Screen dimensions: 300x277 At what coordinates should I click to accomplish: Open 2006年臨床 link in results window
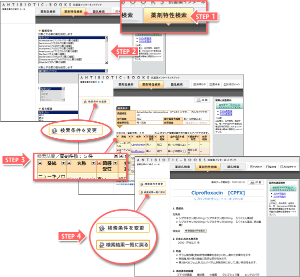coord(226,114)
